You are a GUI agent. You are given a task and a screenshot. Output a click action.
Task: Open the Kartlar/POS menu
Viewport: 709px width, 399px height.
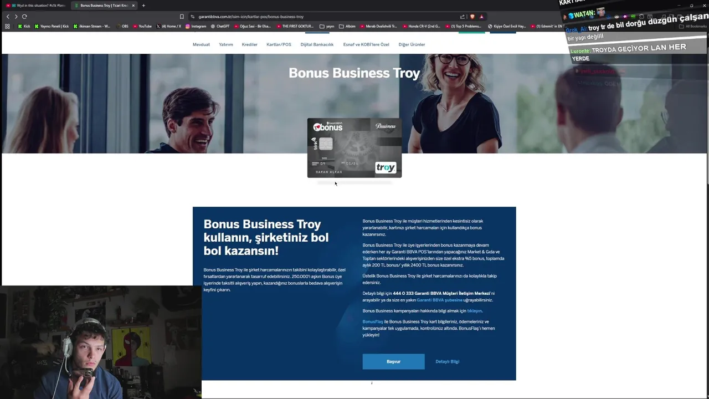279,44
